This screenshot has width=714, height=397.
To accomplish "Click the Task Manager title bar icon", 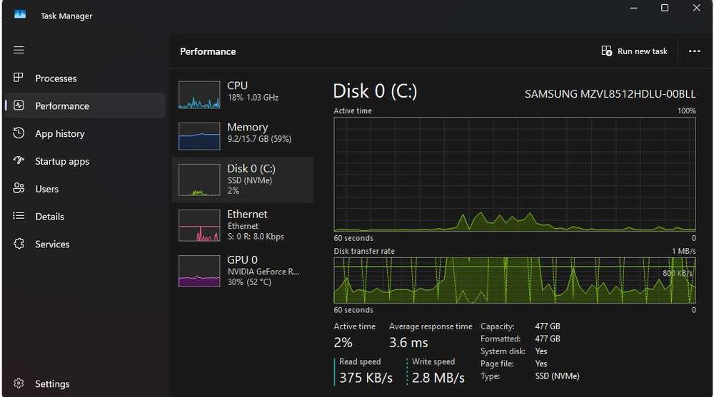I will pyautogui.click(x=20, y=15).
